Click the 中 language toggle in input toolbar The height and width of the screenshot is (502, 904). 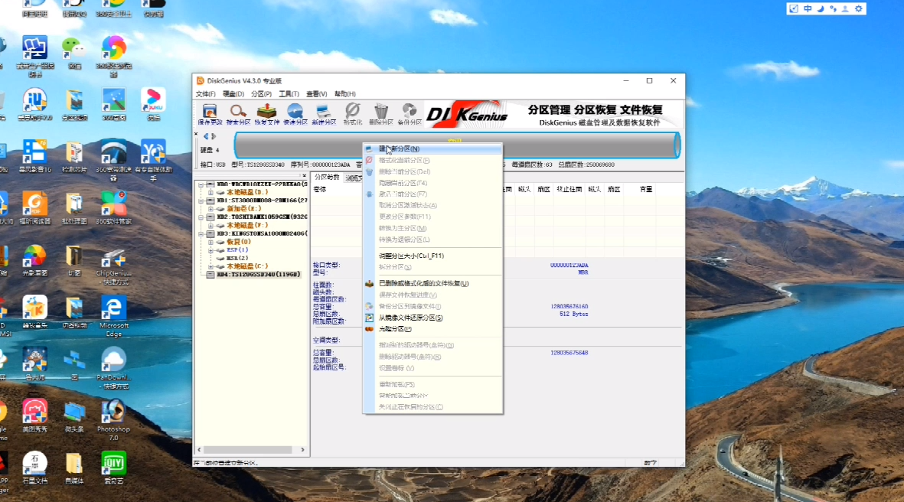click(807, 8)
